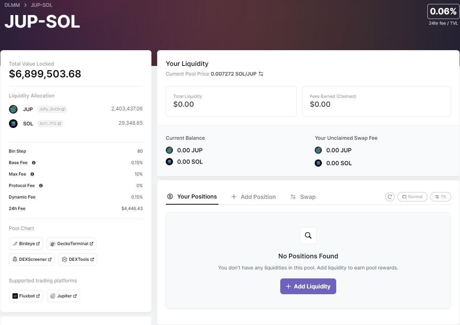Click the Max Fee info icon

[32, 174]
